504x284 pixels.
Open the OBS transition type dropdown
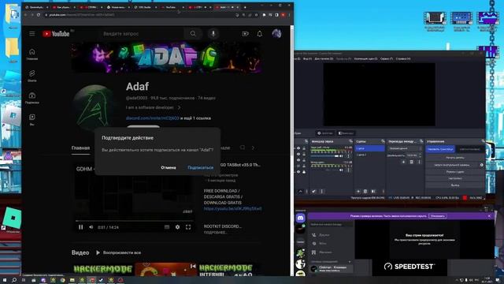405,148
